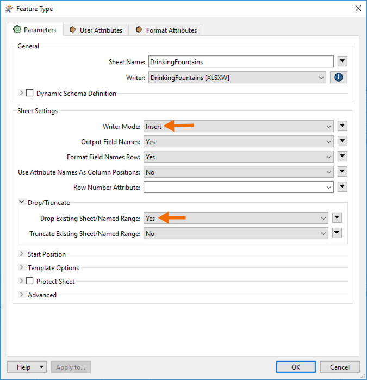Click the writer info icon button
The image size is (367, 380).
(x=338, y=77)
